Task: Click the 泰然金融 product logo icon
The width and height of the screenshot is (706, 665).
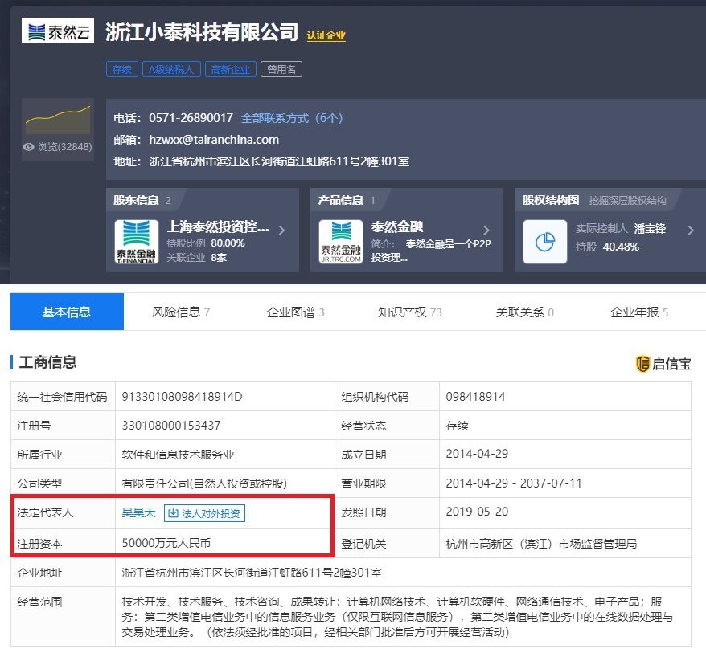Action: tap(340, 242)
